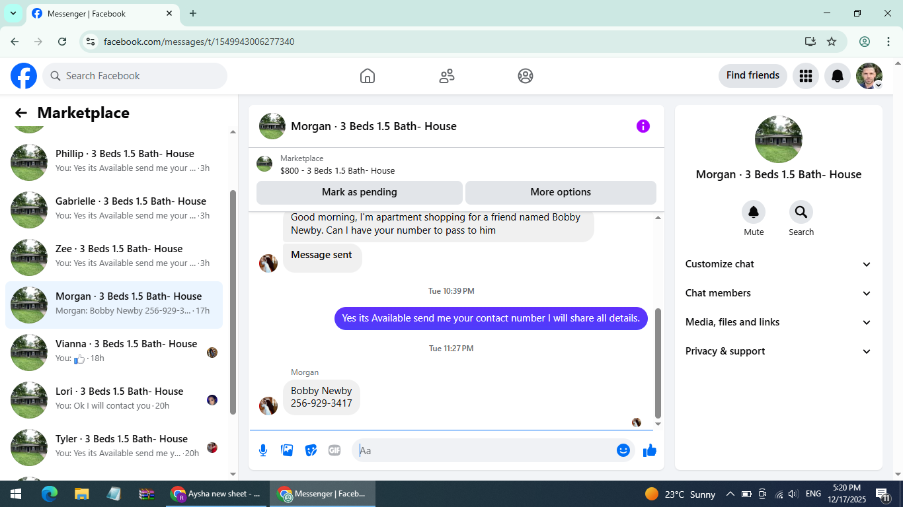Switch to Messenger | Facebook browser tab
The height and width of the screenshot is (507, 903).
coord(102,14)
